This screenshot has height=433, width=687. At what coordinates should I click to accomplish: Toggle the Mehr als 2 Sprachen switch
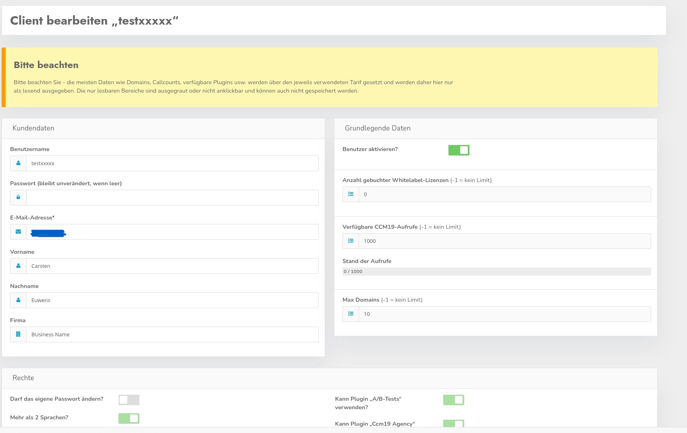pyautogui.click(x=129, y=418)
